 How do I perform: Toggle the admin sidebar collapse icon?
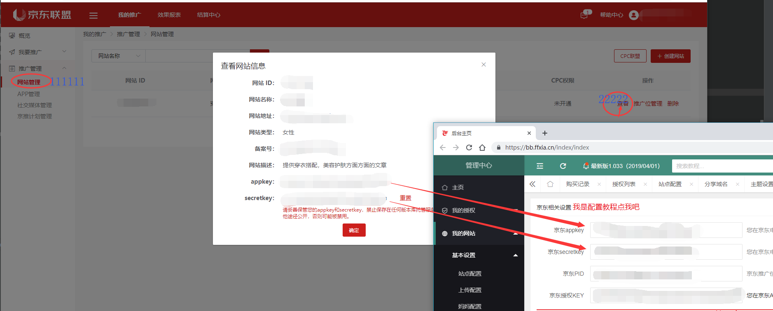pos(540,166)
